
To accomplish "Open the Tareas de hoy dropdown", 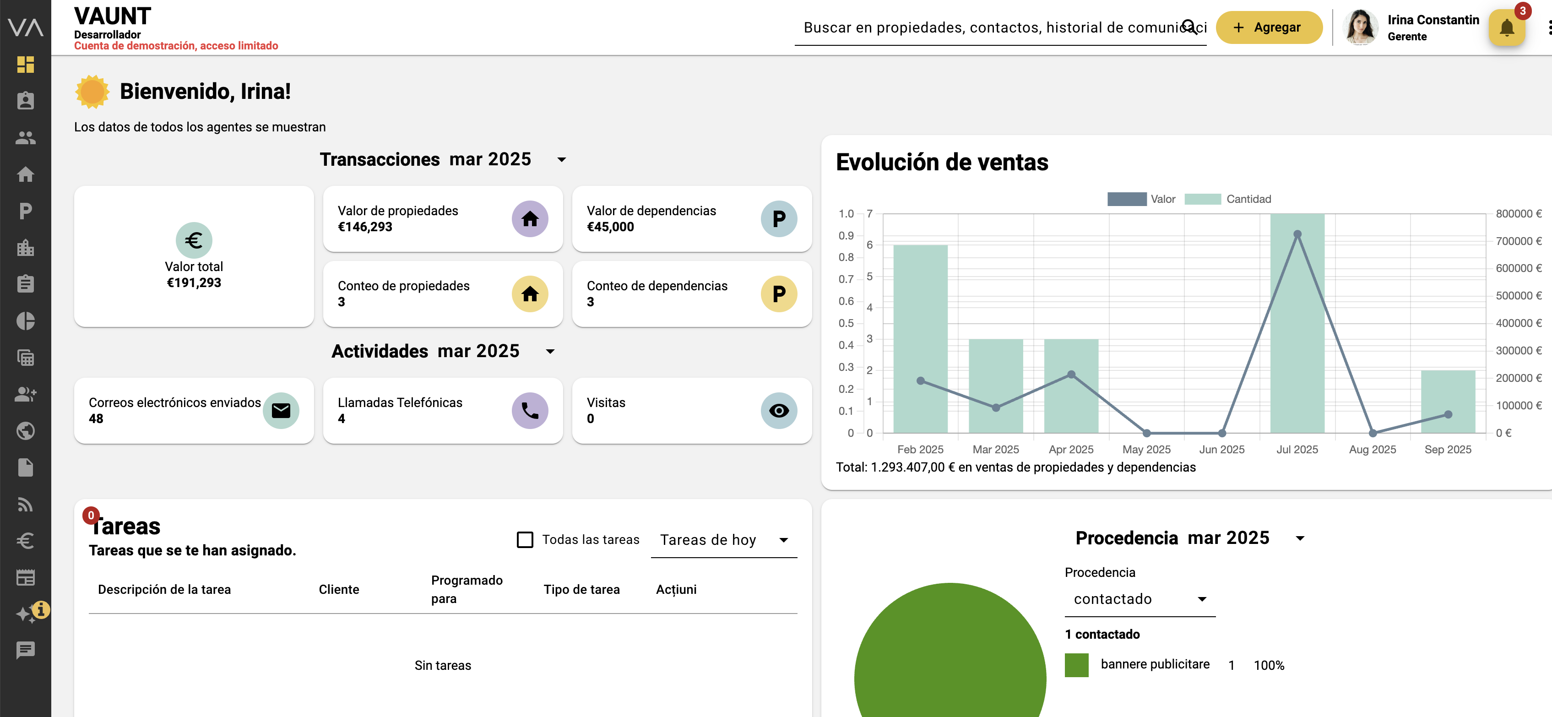I will point(724,540).
